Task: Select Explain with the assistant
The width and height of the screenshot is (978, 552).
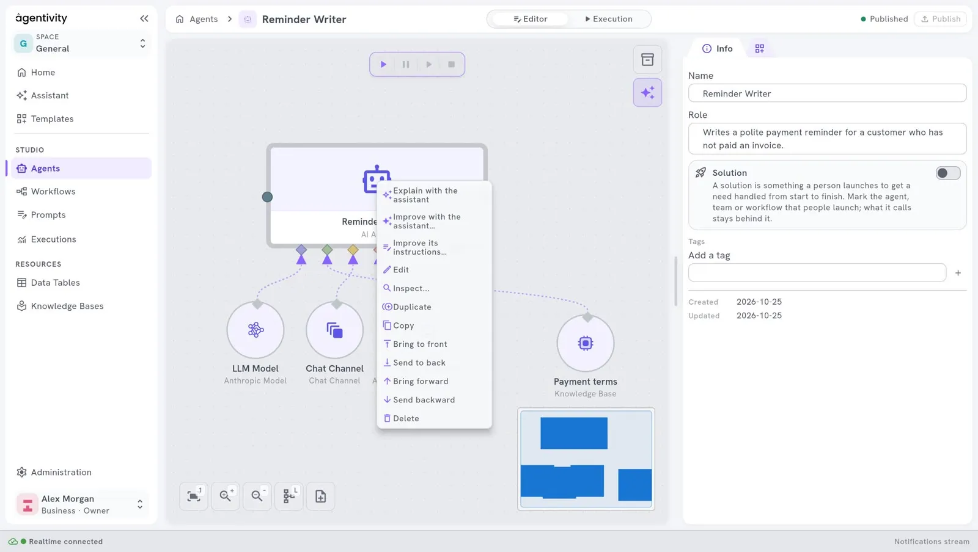Action: [435, 195]
